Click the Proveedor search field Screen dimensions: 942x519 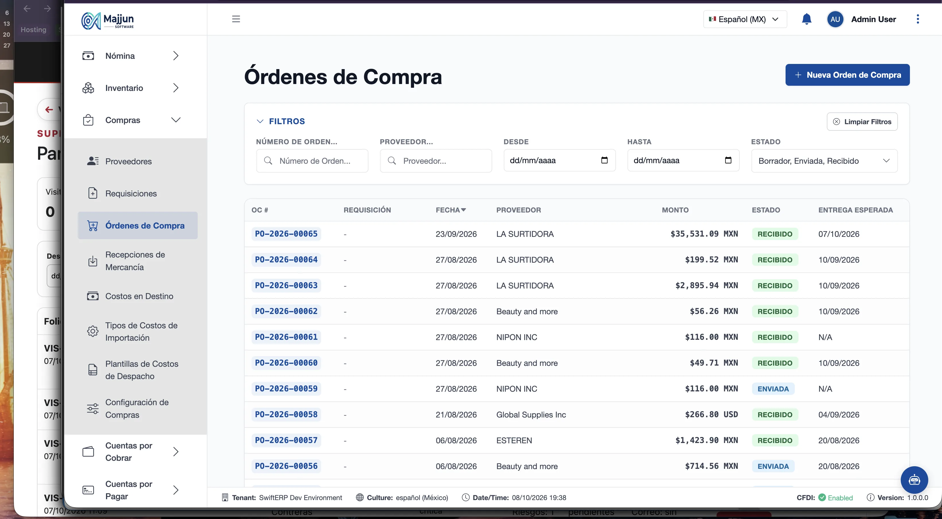[x=435, y=161]
